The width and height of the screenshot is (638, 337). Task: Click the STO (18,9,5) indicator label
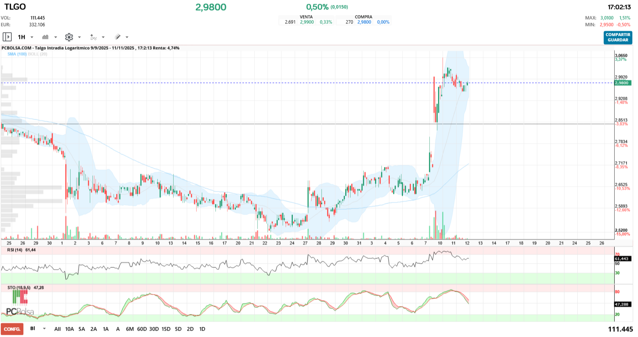tap(19, 288)
